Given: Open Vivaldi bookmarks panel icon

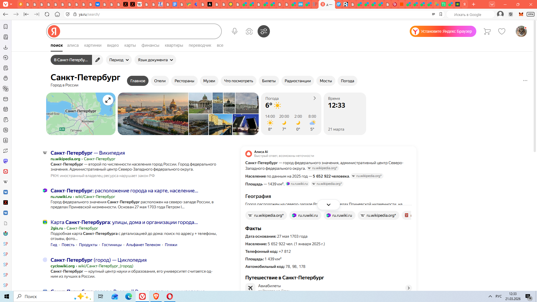Looking at the screenshot, I should tap(6, 27).
